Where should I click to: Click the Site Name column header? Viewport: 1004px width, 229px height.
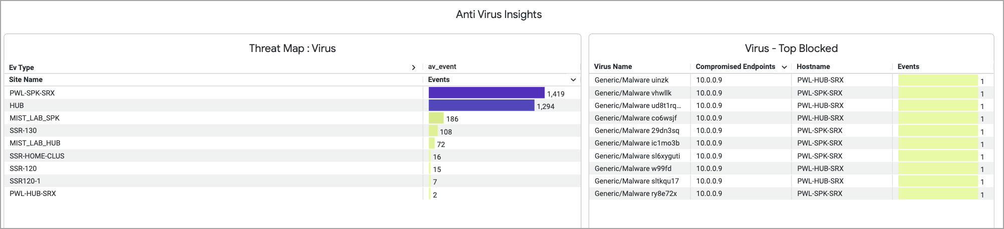26,79
